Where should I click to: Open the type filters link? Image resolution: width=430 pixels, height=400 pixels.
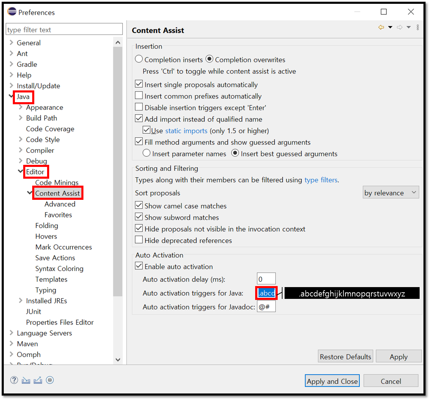pos(321,180)
